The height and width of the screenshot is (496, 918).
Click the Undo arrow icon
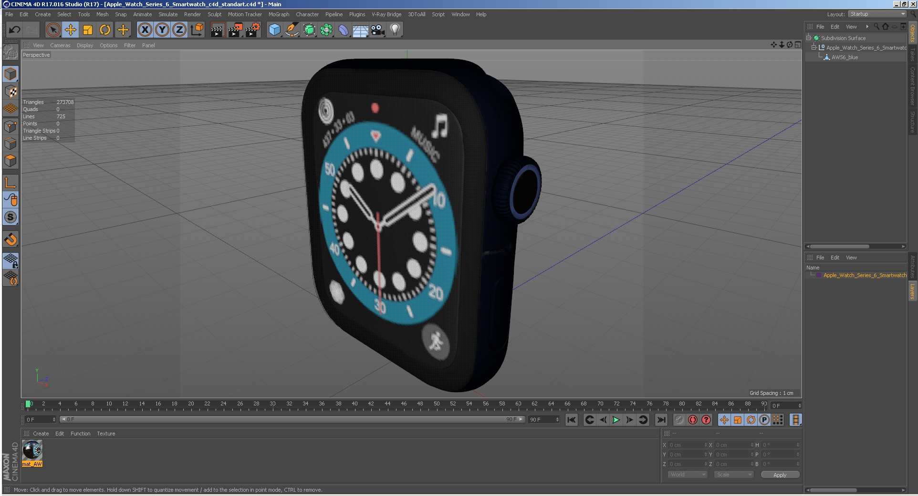point(14,30)
